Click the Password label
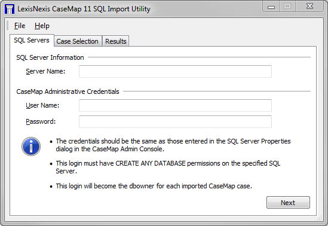The width and height of the screenshot is (328, 226). pos(41,121)
